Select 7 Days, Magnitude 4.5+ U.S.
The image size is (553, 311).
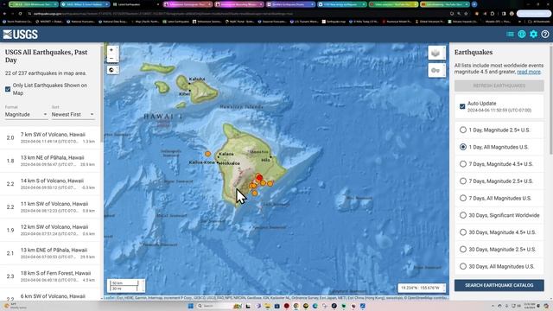(499, 164)
